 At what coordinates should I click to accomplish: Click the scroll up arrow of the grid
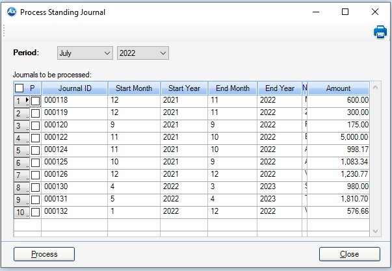tap(375, 87)
